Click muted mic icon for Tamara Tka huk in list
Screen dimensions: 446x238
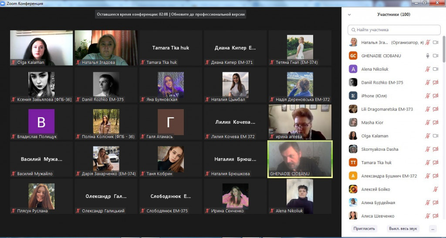[428, 162]
